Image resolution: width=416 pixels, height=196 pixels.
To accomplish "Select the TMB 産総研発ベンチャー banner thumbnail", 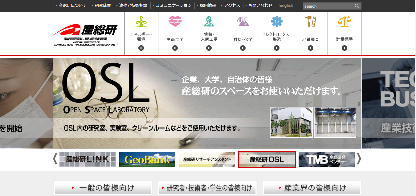I will point(327,159).
